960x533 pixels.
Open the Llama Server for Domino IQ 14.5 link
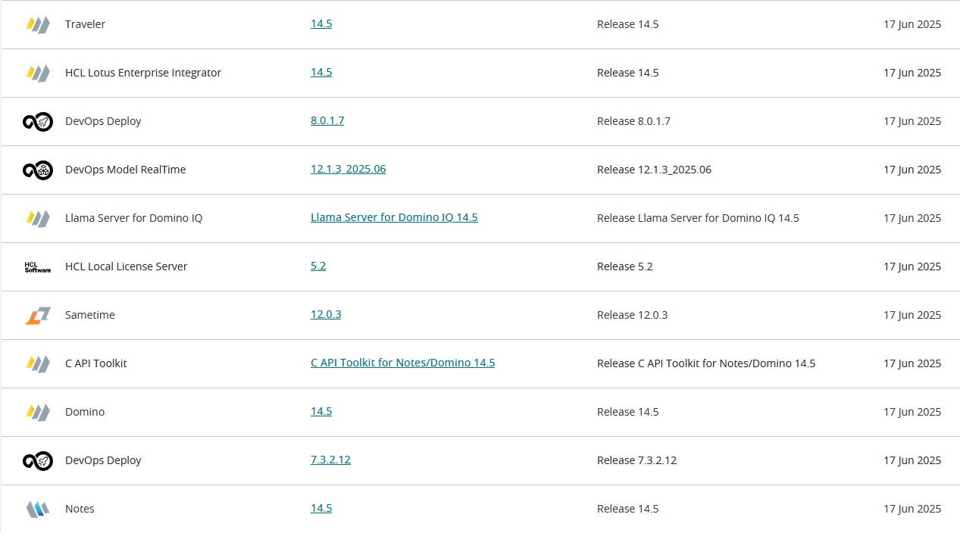394,217
